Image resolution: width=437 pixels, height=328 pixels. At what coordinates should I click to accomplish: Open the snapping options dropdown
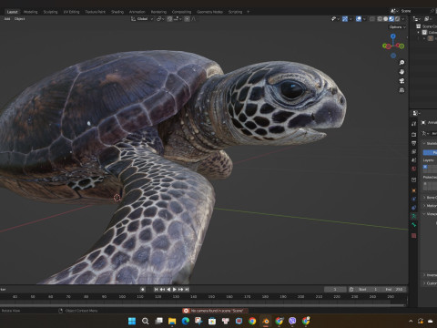tap(177, 19)
